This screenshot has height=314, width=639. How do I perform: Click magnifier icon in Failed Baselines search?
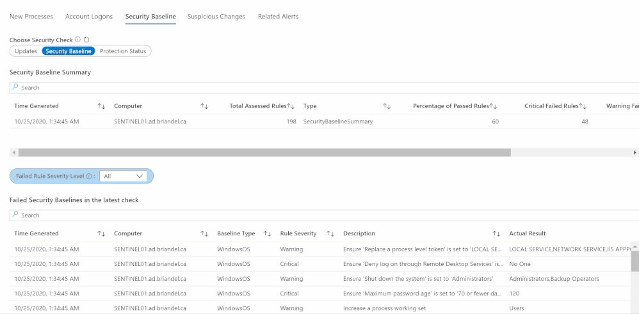(15, 215)
